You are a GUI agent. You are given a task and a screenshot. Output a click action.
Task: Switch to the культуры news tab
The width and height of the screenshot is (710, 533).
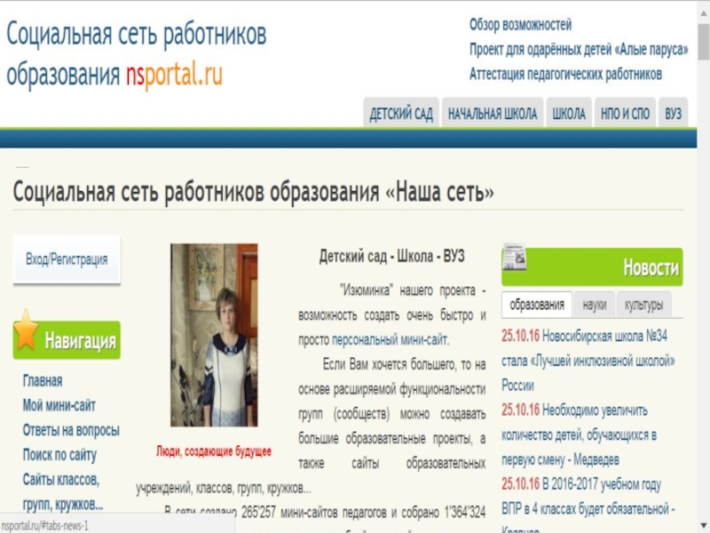pyautogui.click(x=644, y=305)
